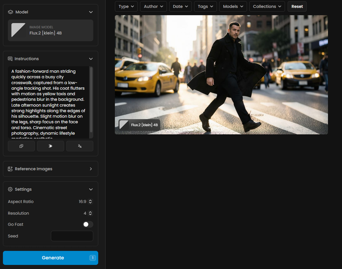342x269 pixels.
Task: Click the sparkle enhance prompt icon
Action: tap(51, 146)
